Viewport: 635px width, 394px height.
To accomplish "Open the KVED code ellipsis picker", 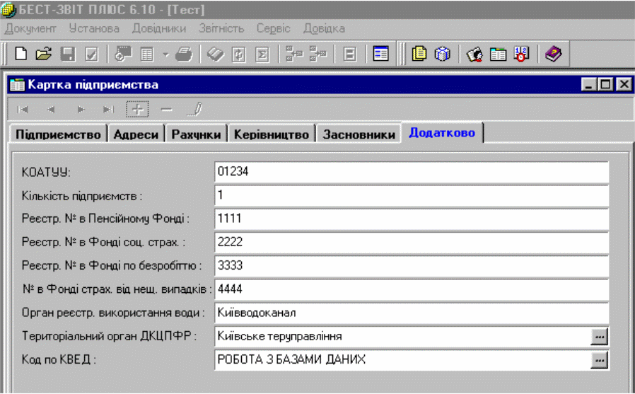I will tap(600, 360).
